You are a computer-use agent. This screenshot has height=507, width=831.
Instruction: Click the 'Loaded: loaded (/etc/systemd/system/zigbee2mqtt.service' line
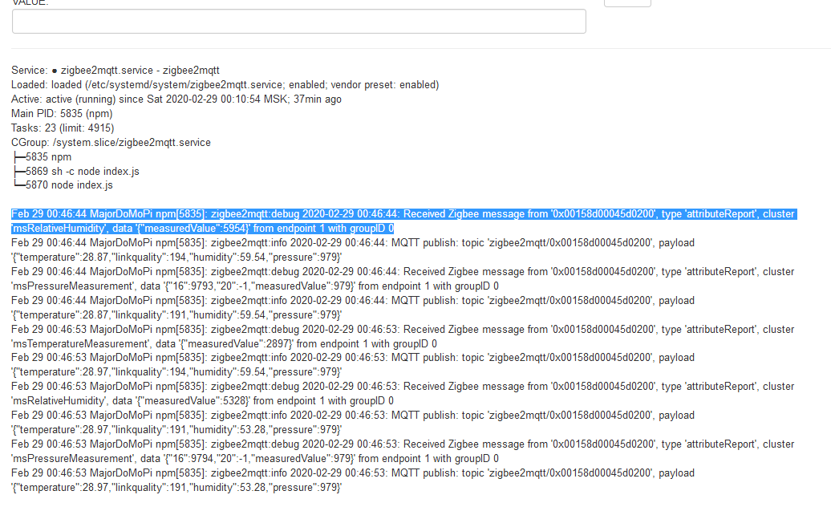[x=225, y=85]
